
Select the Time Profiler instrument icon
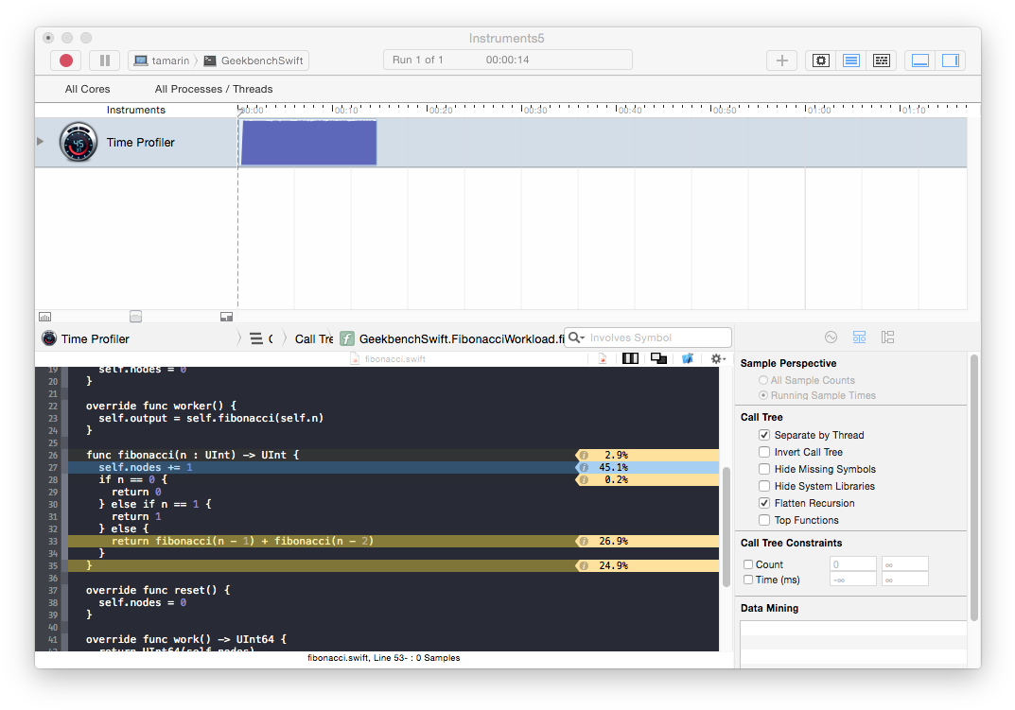point(79,142)
